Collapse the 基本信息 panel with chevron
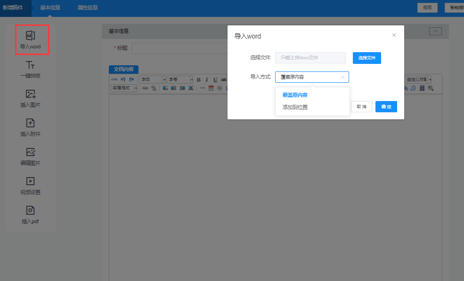Image resolution: width=464 pixels, height=281 pixels. pyautogui.click(x=435, y=31)
